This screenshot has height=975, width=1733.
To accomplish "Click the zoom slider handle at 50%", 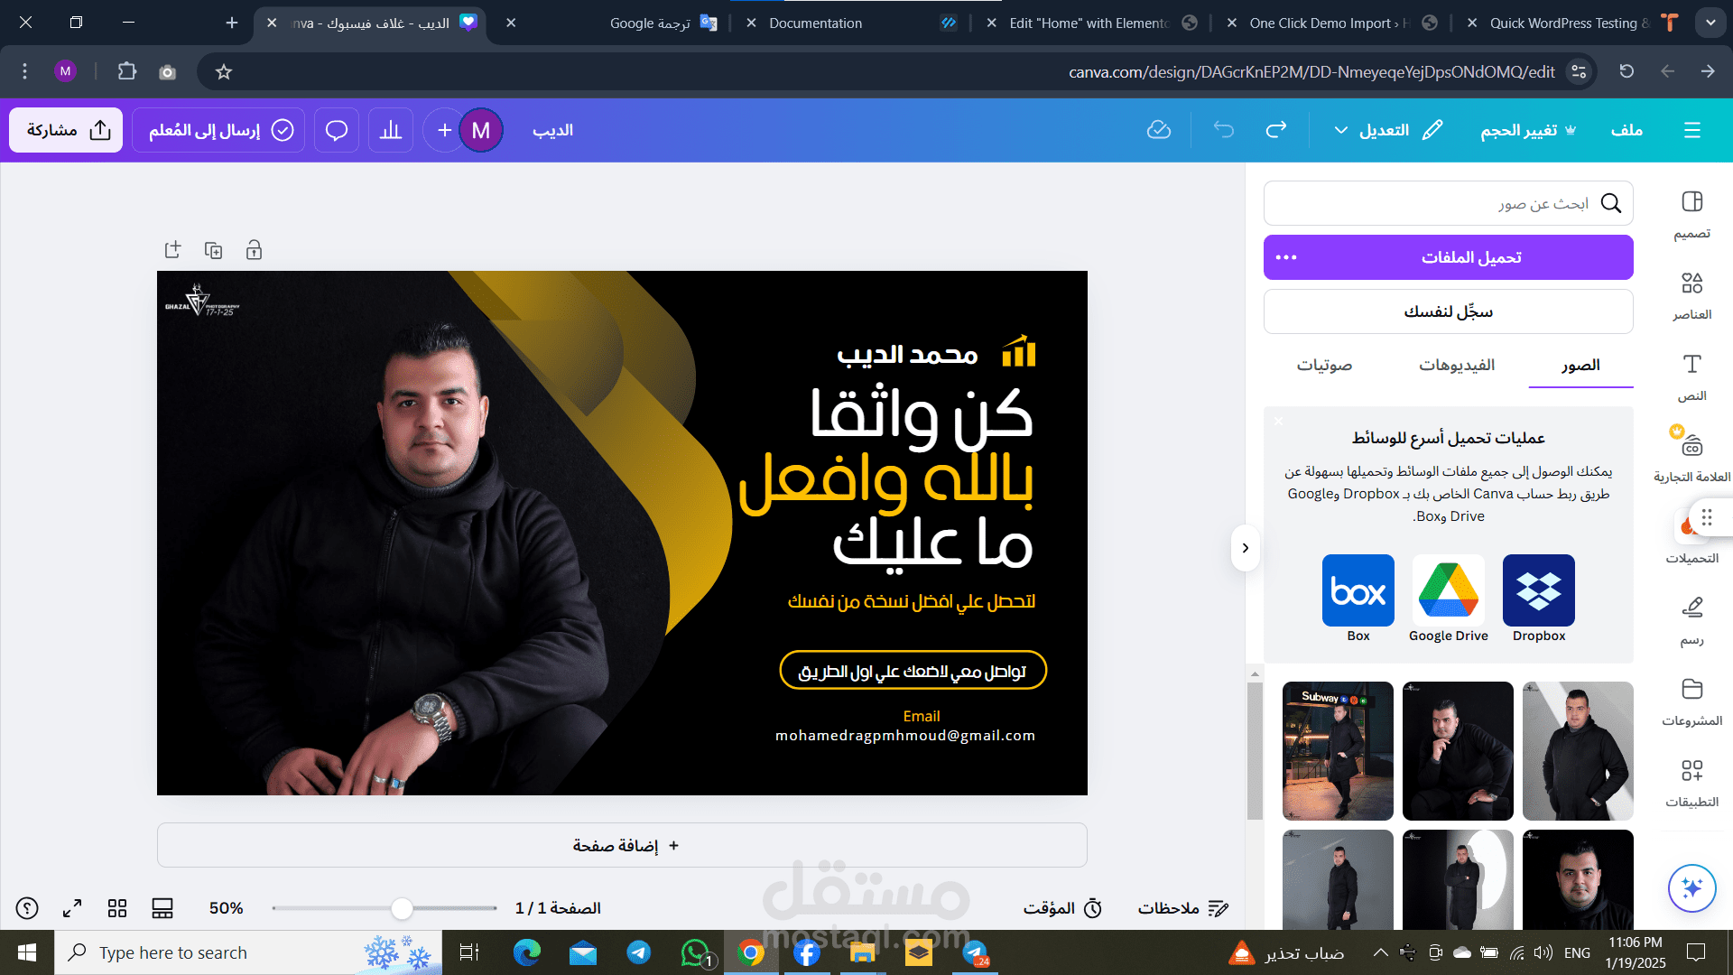I will pos(402,908).
